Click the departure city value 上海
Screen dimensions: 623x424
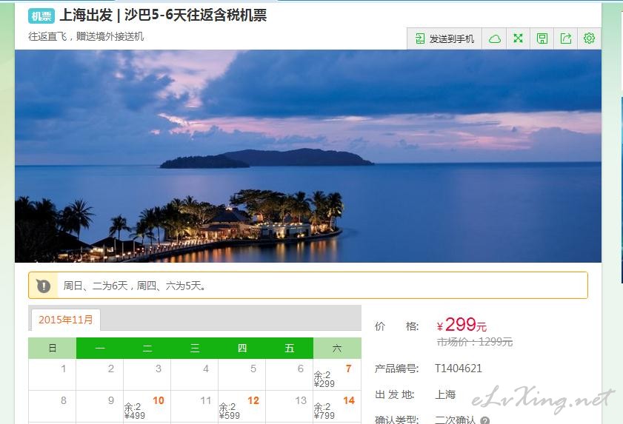point(445,394)
